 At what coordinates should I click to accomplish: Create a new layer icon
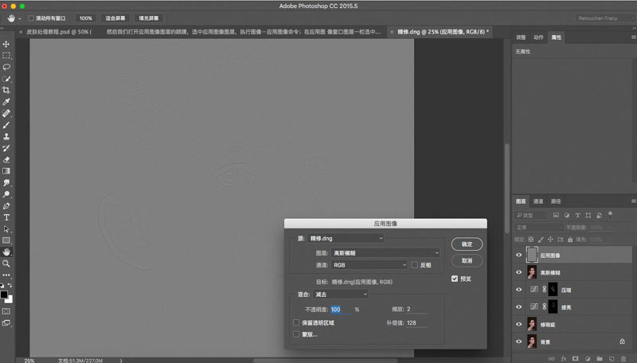[612, 358]
